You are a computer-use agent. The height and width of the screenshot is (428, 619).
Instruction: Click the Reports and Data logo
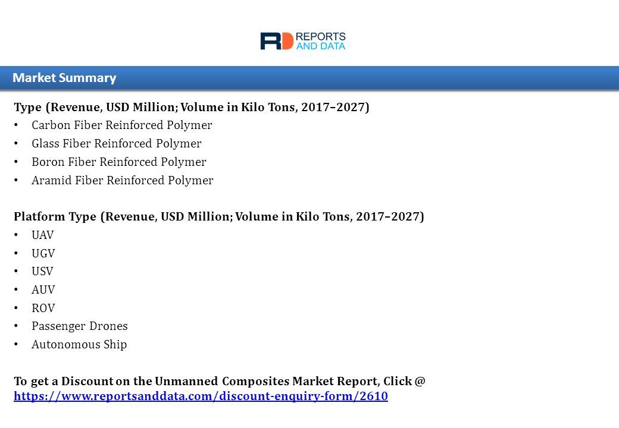pyautogui.click(x=303, y=41)
